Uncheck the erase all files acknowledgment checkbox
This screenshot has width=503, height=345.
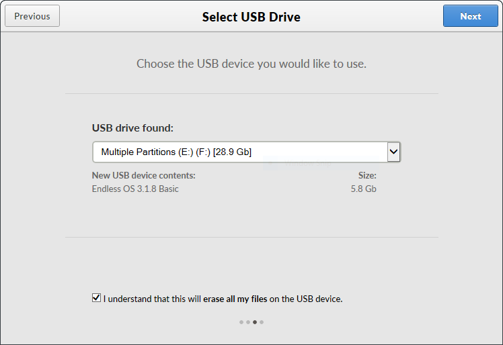pos(96,298)
